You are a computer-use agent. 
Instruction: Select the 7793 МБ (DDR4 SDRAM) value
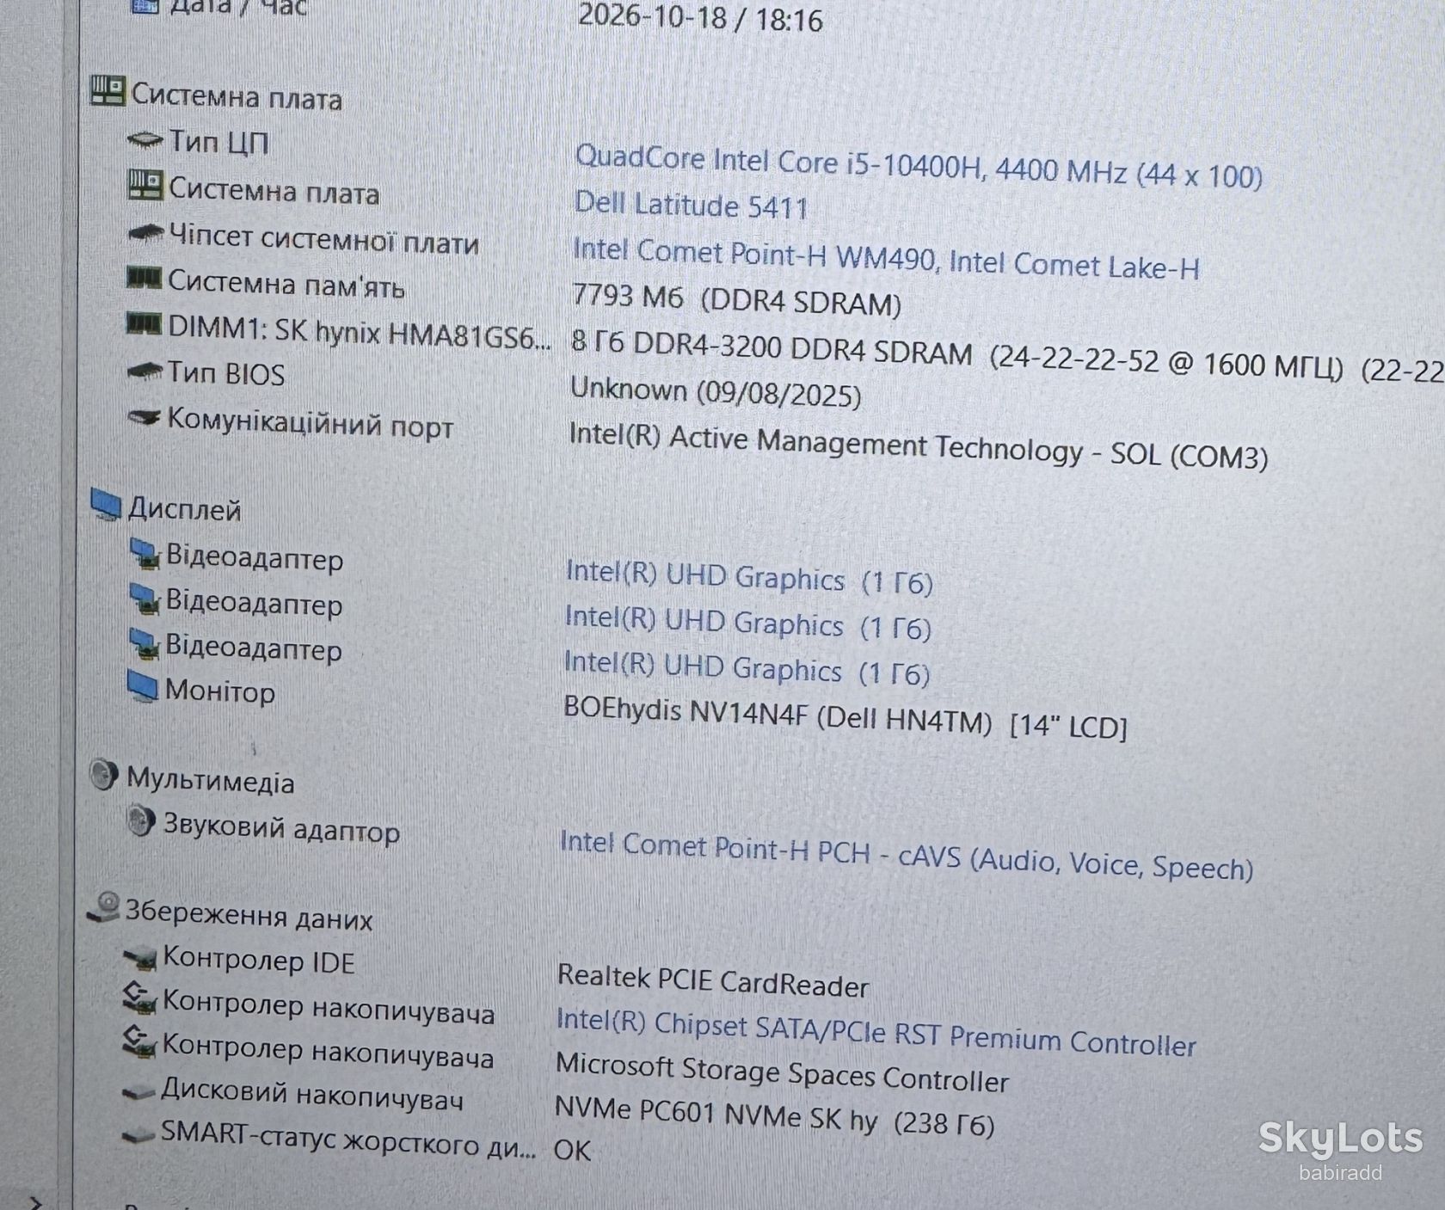point(736,299)
